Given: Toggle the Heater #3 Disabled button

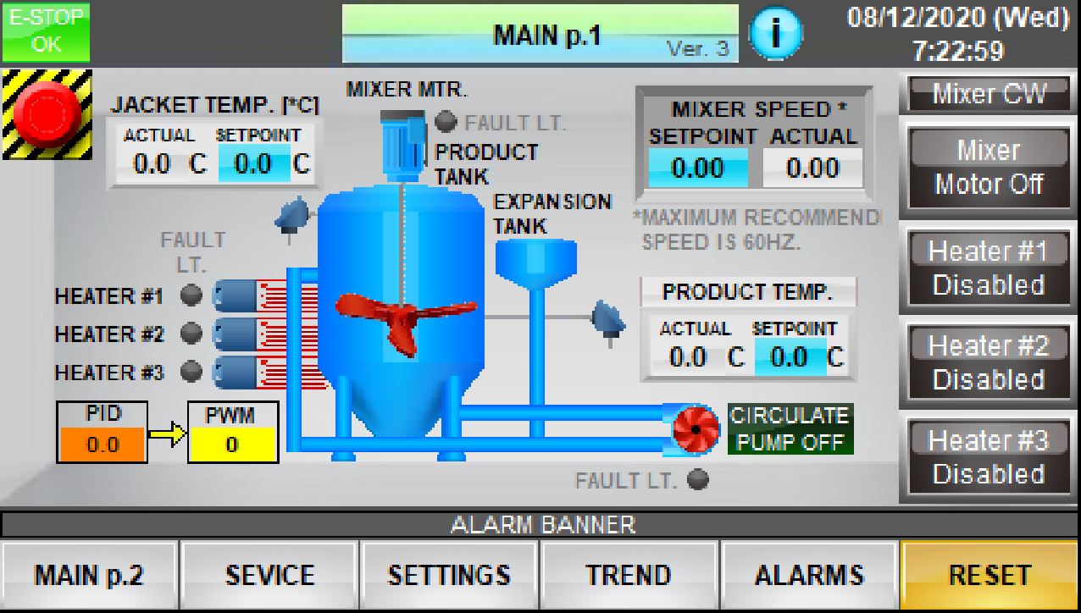Looking at the screenshot, I should coord(988,457).
